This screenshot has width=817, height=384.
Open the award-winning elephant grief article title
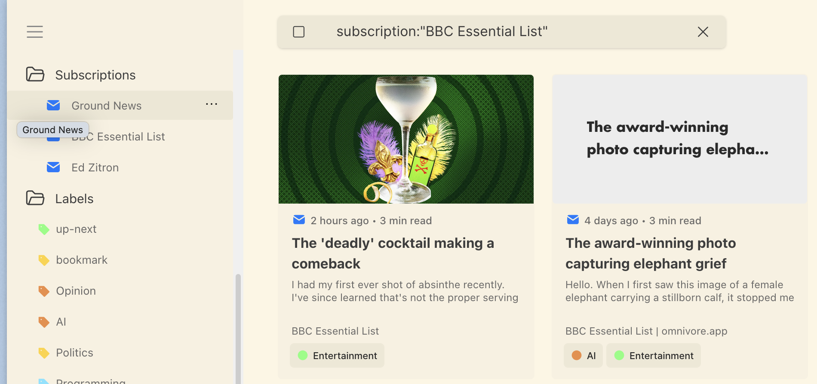tap(651, 253)
